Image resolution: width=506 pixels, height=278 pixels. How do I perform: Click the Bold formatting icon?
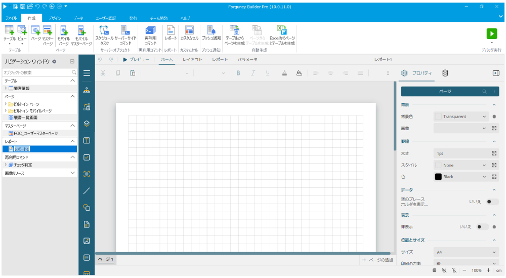pos(238,73)
